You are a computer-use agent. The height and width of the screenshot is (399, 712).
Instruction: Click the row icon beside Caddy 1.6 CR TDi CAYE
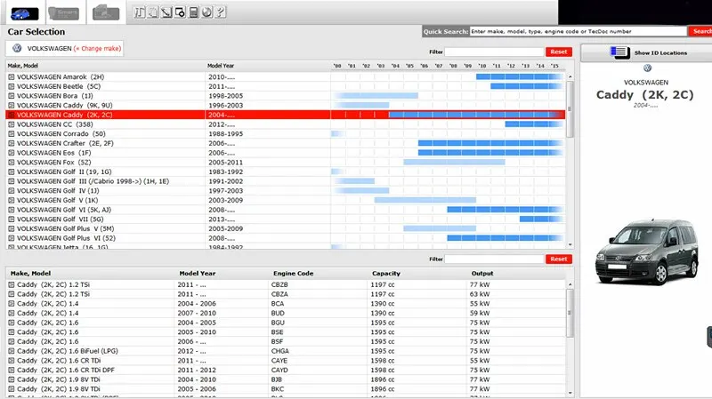pyautogui.click(x=12, y=361)
